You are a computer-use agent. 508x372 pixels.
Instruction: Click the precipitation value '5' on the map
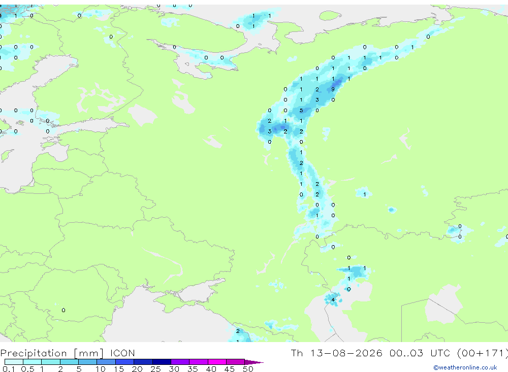point(301,111)
